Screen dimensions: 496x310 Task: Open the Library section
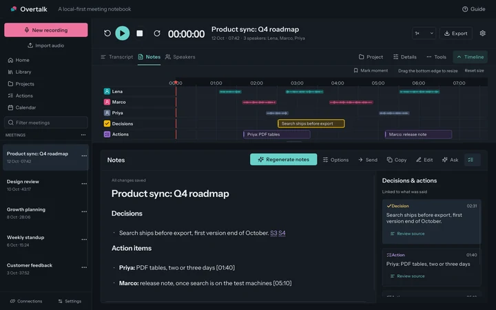(x=19, y=72)
